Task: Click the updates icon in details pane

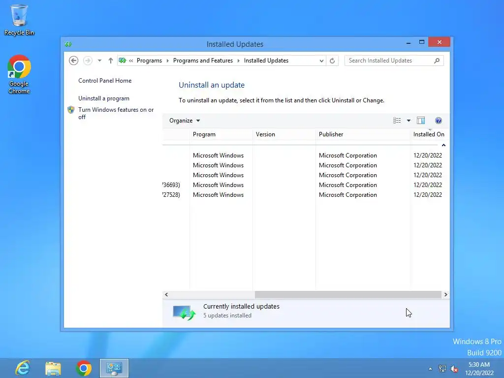Action: 184,312
